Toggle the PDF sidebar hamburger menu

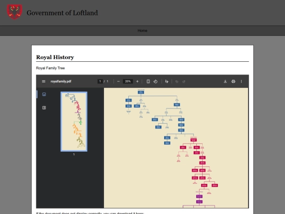click(44, 81)
